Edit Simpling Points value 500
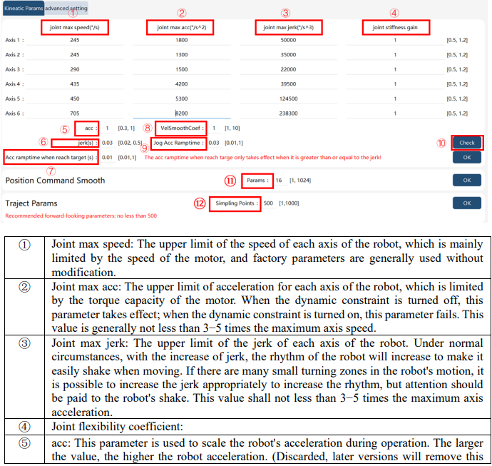 268,203
